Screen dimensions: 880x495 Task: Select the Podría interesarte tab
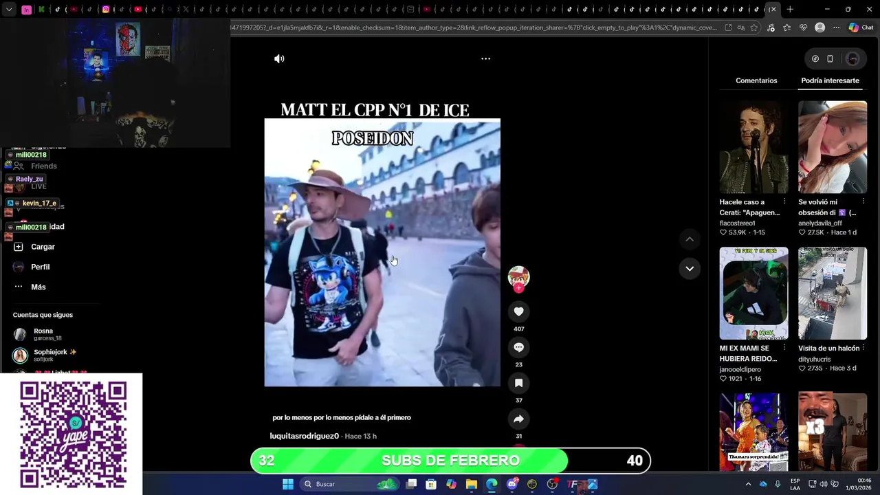[830, 80]
